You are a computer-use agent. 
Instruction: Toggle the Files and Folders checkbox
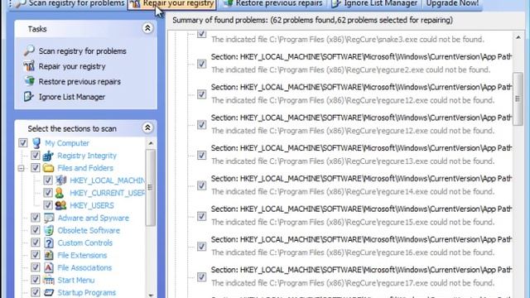point(35,167)
